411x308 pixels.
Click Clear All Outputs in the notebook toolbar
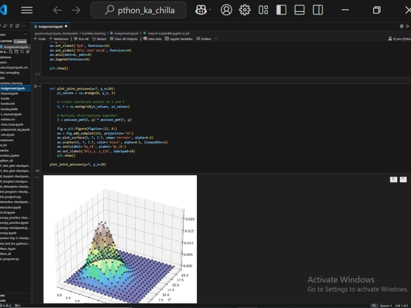(124, 39)
